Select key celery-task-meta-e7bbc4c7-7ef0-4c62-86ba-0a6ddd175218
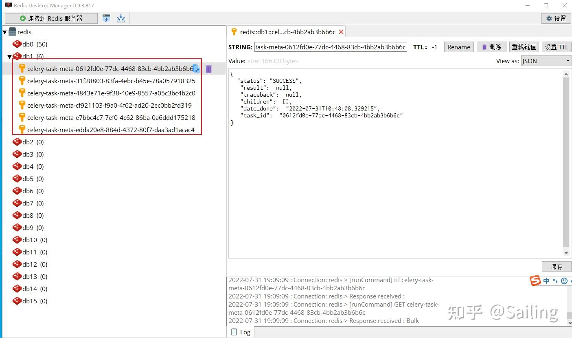This screenshot has height=338, width=572. pos(111,117)
